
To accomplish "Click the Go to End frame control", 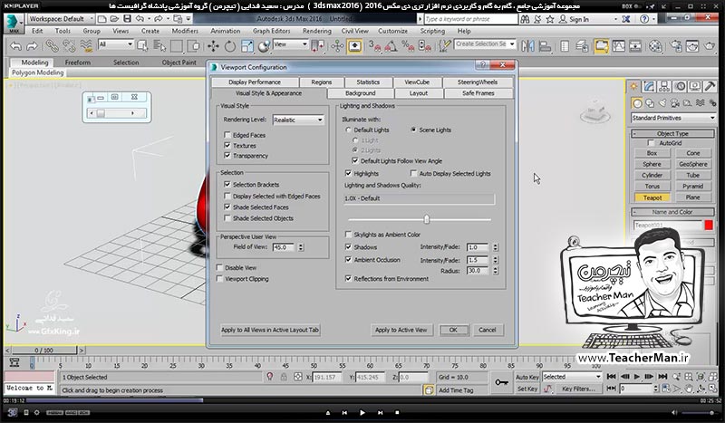I will [662, 377].
